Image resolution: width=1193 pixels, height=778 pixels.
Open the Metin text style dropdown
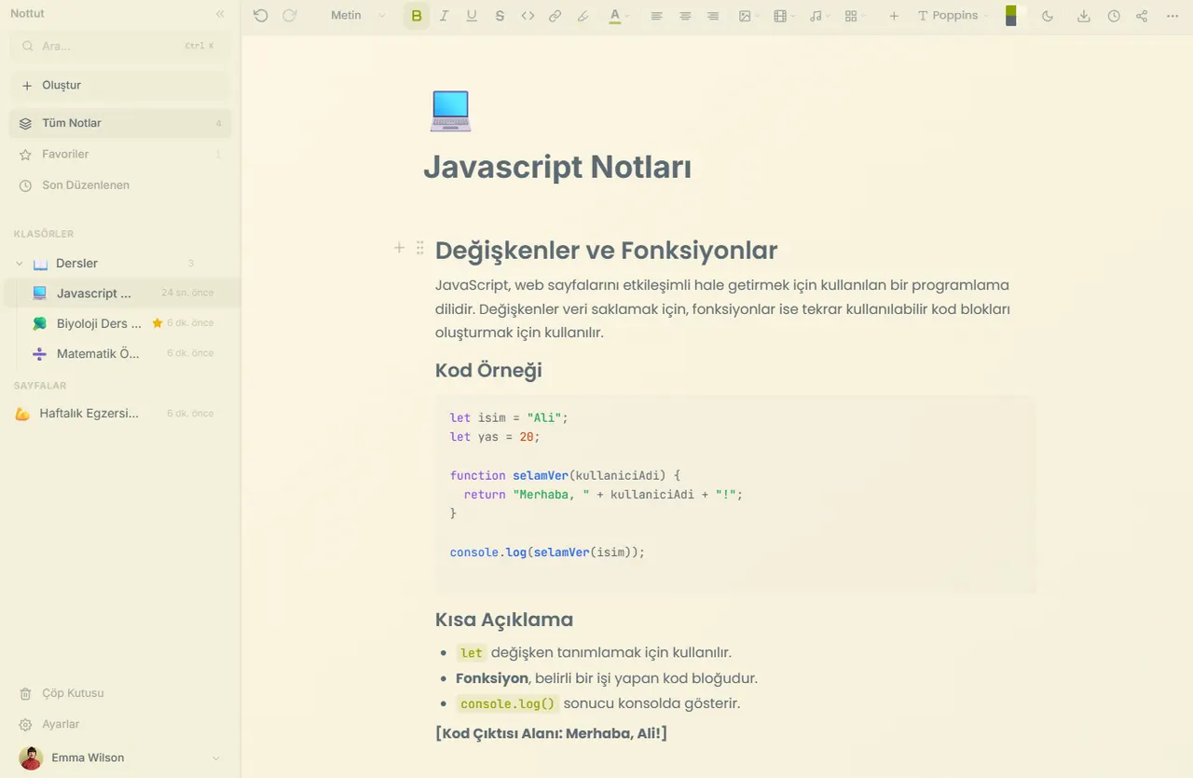pos(358,16)
